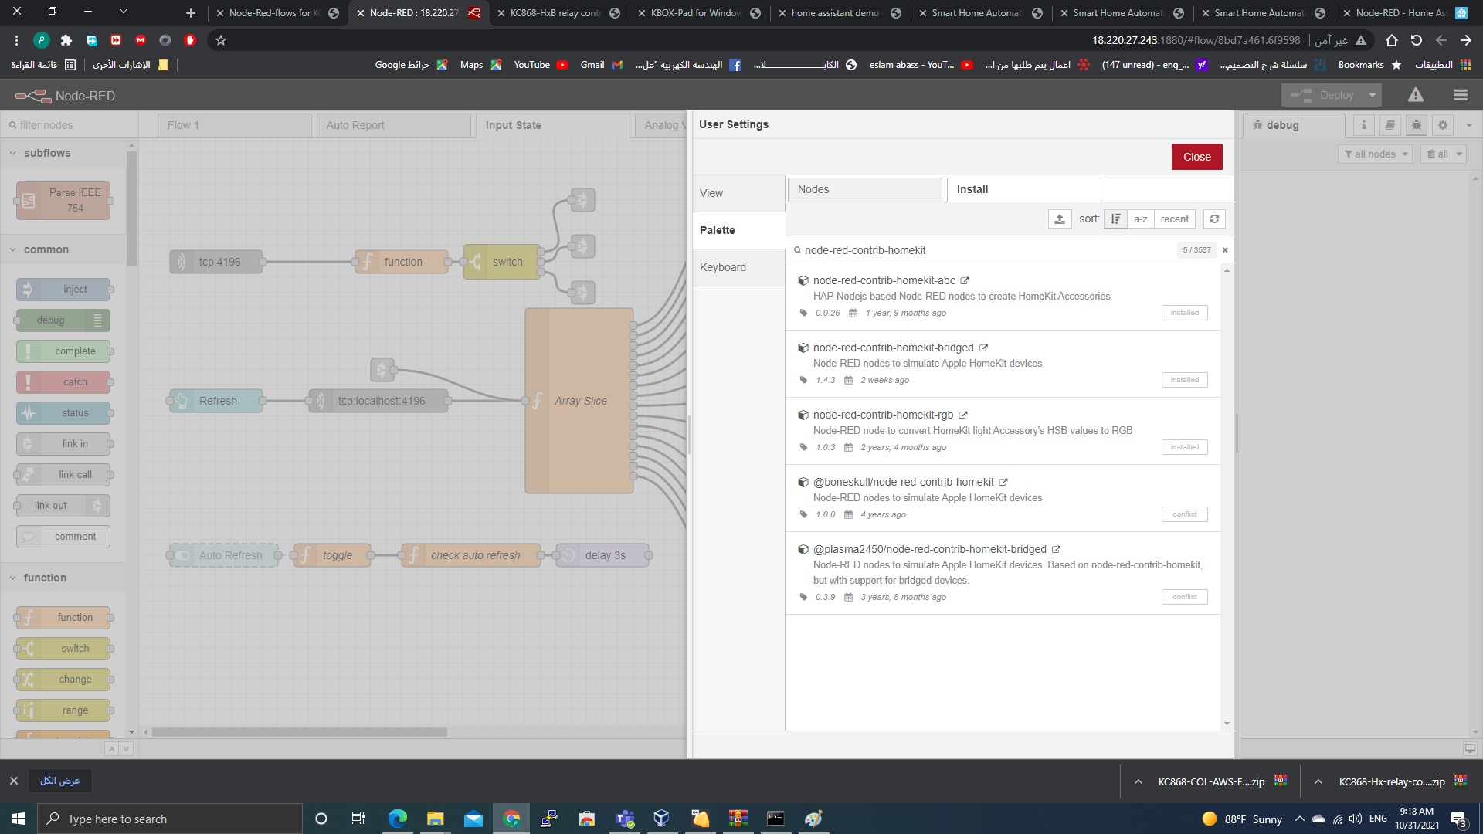Switch to the Nodes tab

tap(864, 189)
